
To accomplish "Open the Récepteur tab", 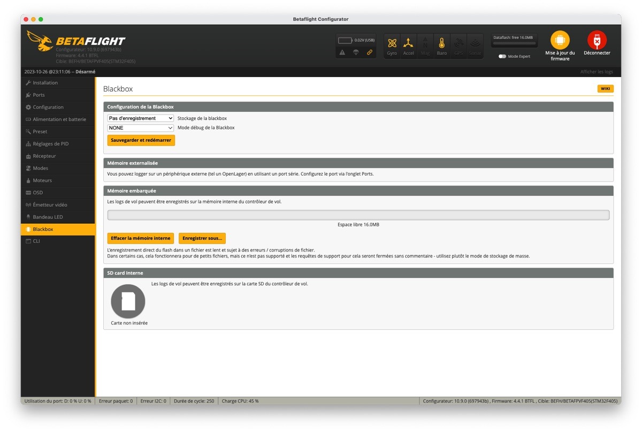I will pos(58,156).
